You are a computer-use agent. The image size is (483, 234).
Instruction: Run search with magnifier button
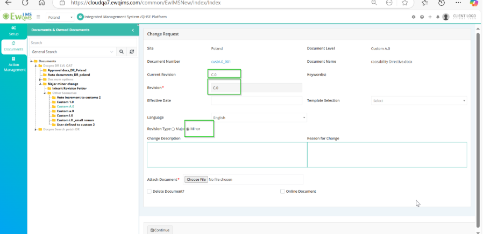122,52
